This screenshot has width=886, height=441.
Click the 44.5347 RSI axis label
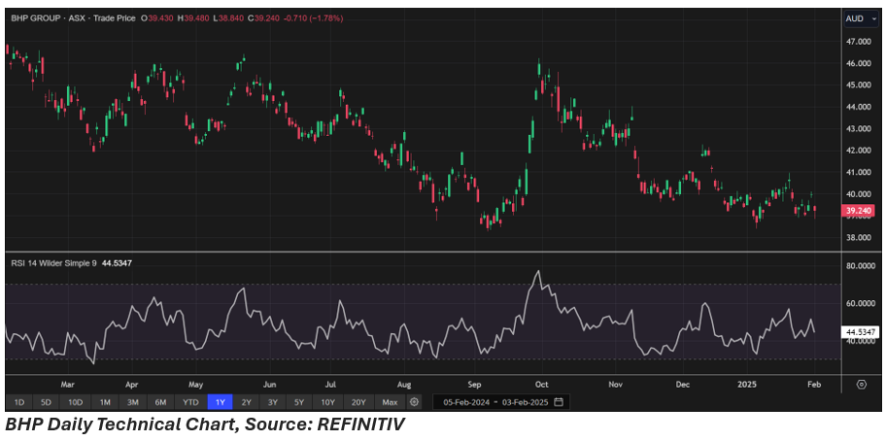pyautogui.click(x=861, y=332)
